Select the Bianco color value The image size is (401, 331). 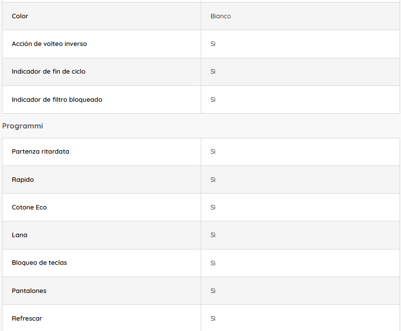pos(220,16)
